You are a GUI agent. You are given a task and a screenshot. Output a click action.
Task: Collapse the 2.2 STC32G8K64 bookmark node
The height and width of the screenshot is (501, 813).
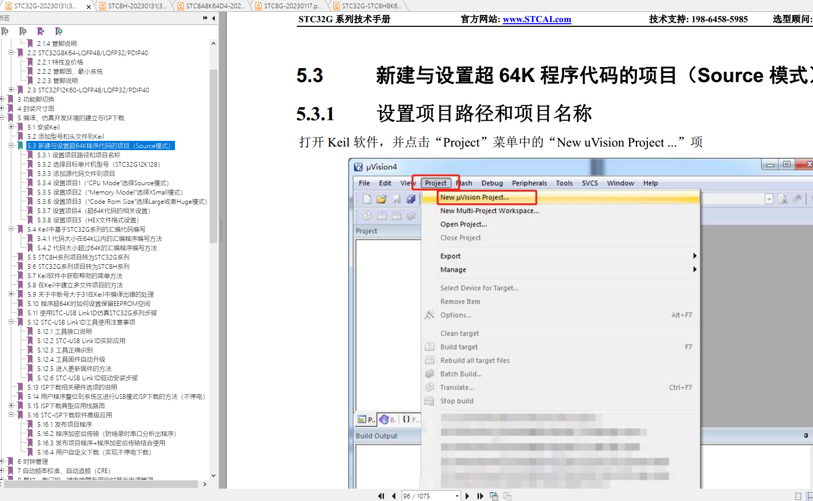11,53
